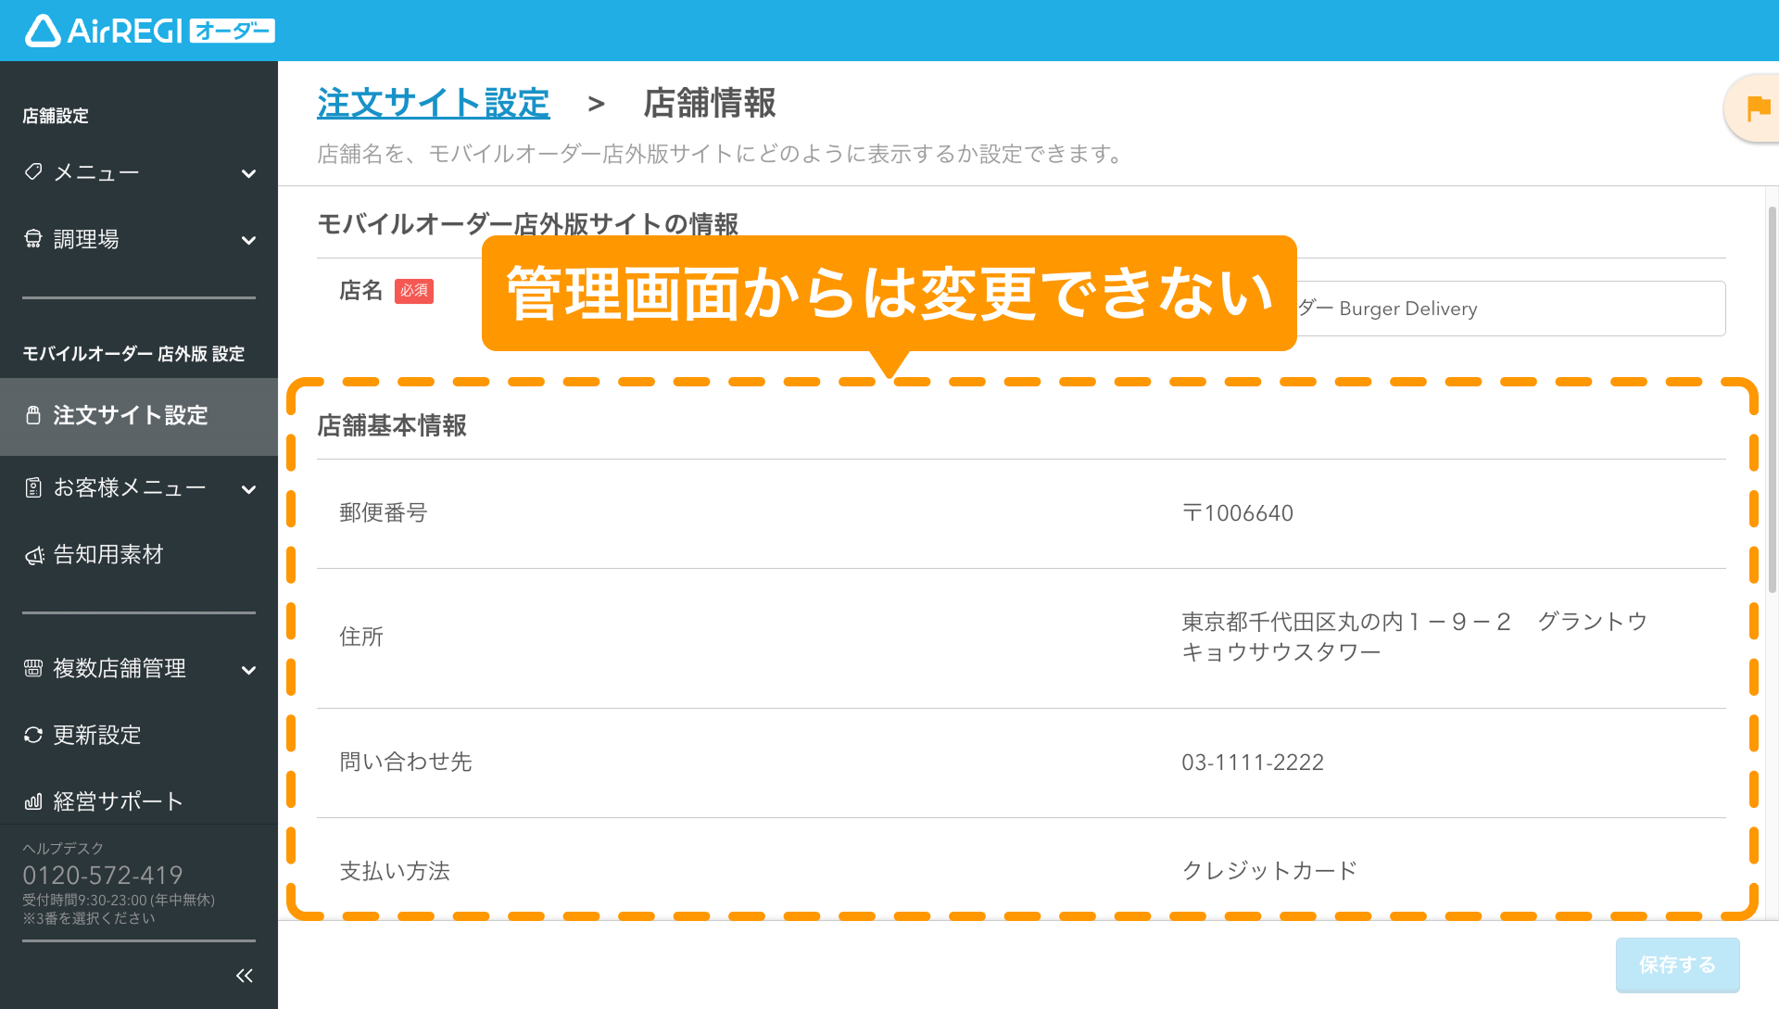This screenshot has width=1779, height=1009.
Task: Click the お客様メニュー clipboard icon
Action: click(33, 487)
